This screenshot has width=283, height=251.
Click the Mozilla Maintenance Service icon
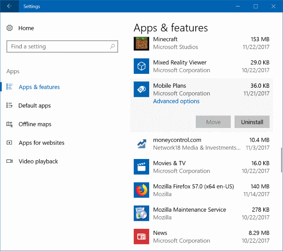pos(141,213)
